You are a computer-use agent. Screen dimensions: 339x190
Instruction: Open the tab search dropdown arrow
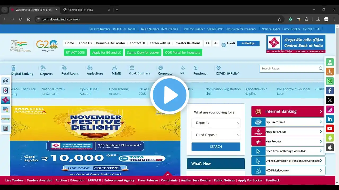(4, 10)
